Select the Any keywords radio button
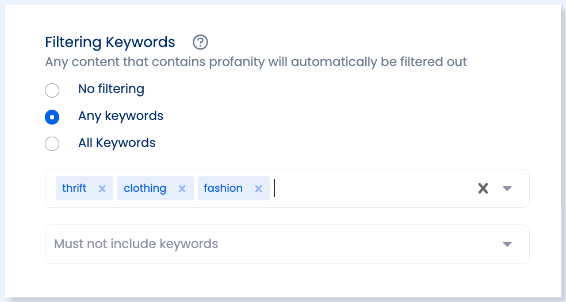The width and height of the screenshot is (566, 302). (52, 117)
